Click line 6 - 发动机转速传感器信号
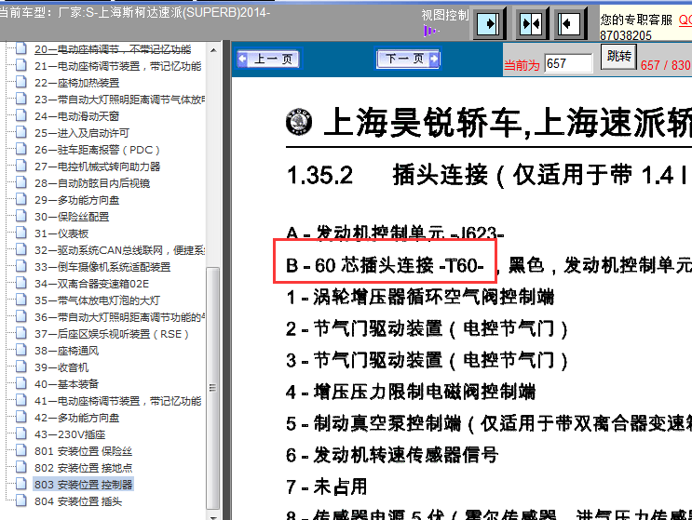 tap(392, 455)
